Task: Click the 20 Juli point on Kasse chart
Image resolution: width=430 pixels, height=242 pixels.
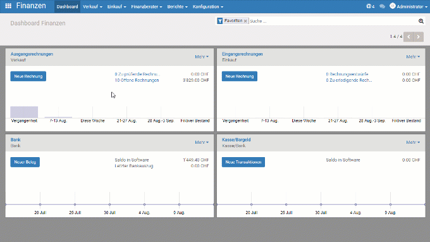Action: 251,205
